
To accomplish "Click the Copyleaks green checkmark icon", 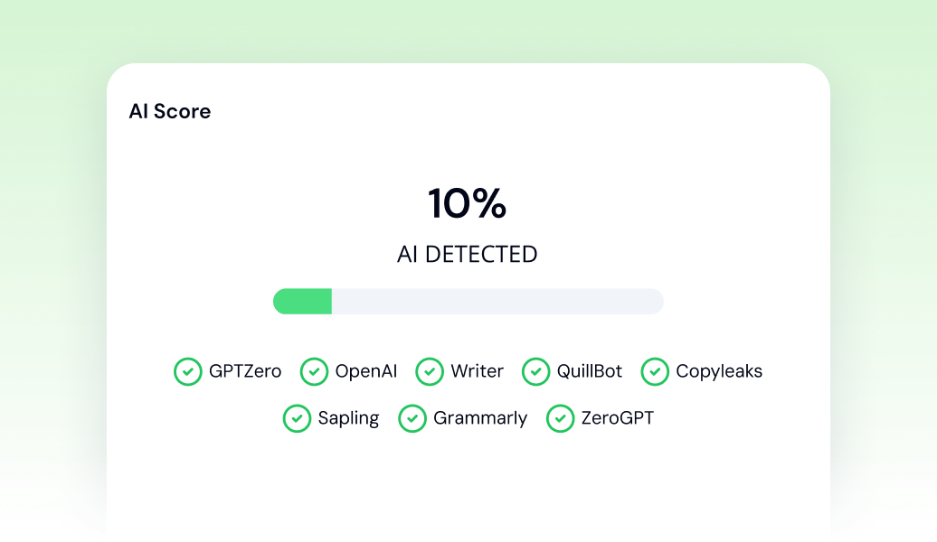I will (655, 371).
